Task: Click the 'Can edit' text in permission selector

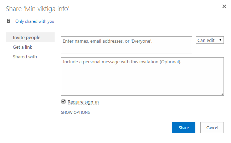Action: pos(206,40)
